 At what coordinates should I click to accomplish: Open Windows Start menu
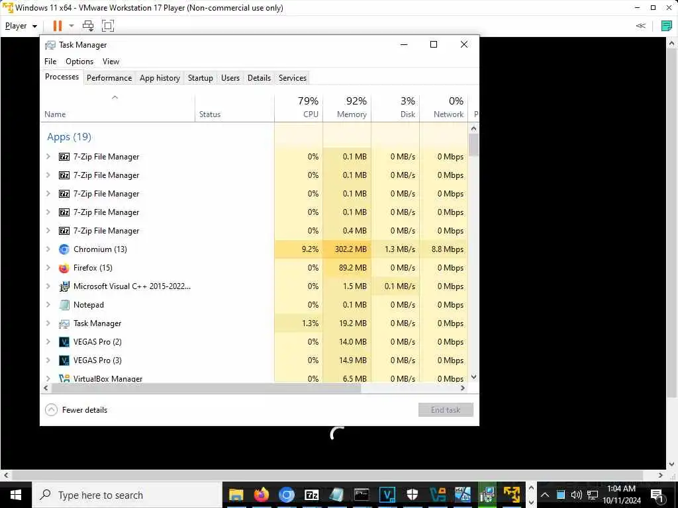click(x=16, y=495)
